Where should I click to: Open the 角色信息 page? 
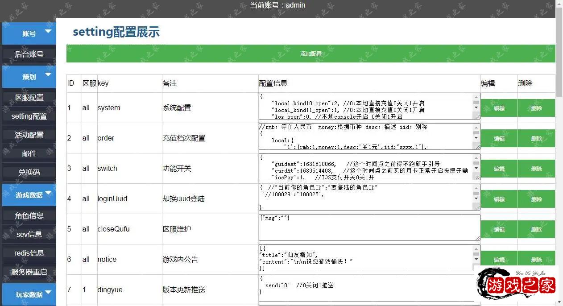(29, 215)
